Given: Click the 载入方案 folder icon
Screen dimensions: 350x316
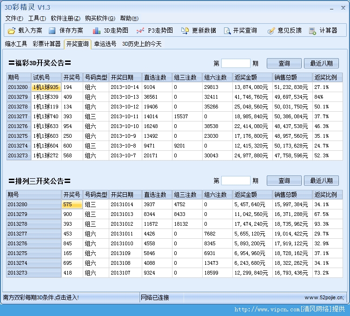Looking at the screenshot, I should click(11, 31).
